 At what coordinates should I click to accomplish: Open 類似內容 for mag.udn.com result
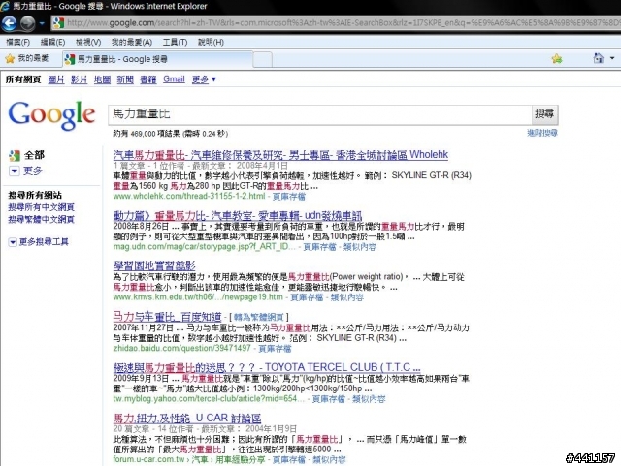360,247
